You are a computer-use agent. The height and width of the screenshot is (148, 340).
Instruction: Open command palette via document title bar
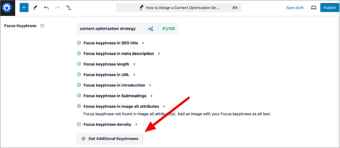179,7
